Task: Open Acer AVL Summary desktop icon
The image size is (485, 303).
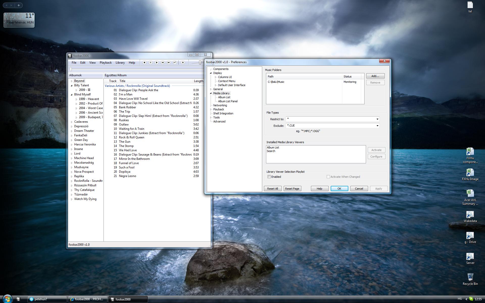Action: [470, 197]
